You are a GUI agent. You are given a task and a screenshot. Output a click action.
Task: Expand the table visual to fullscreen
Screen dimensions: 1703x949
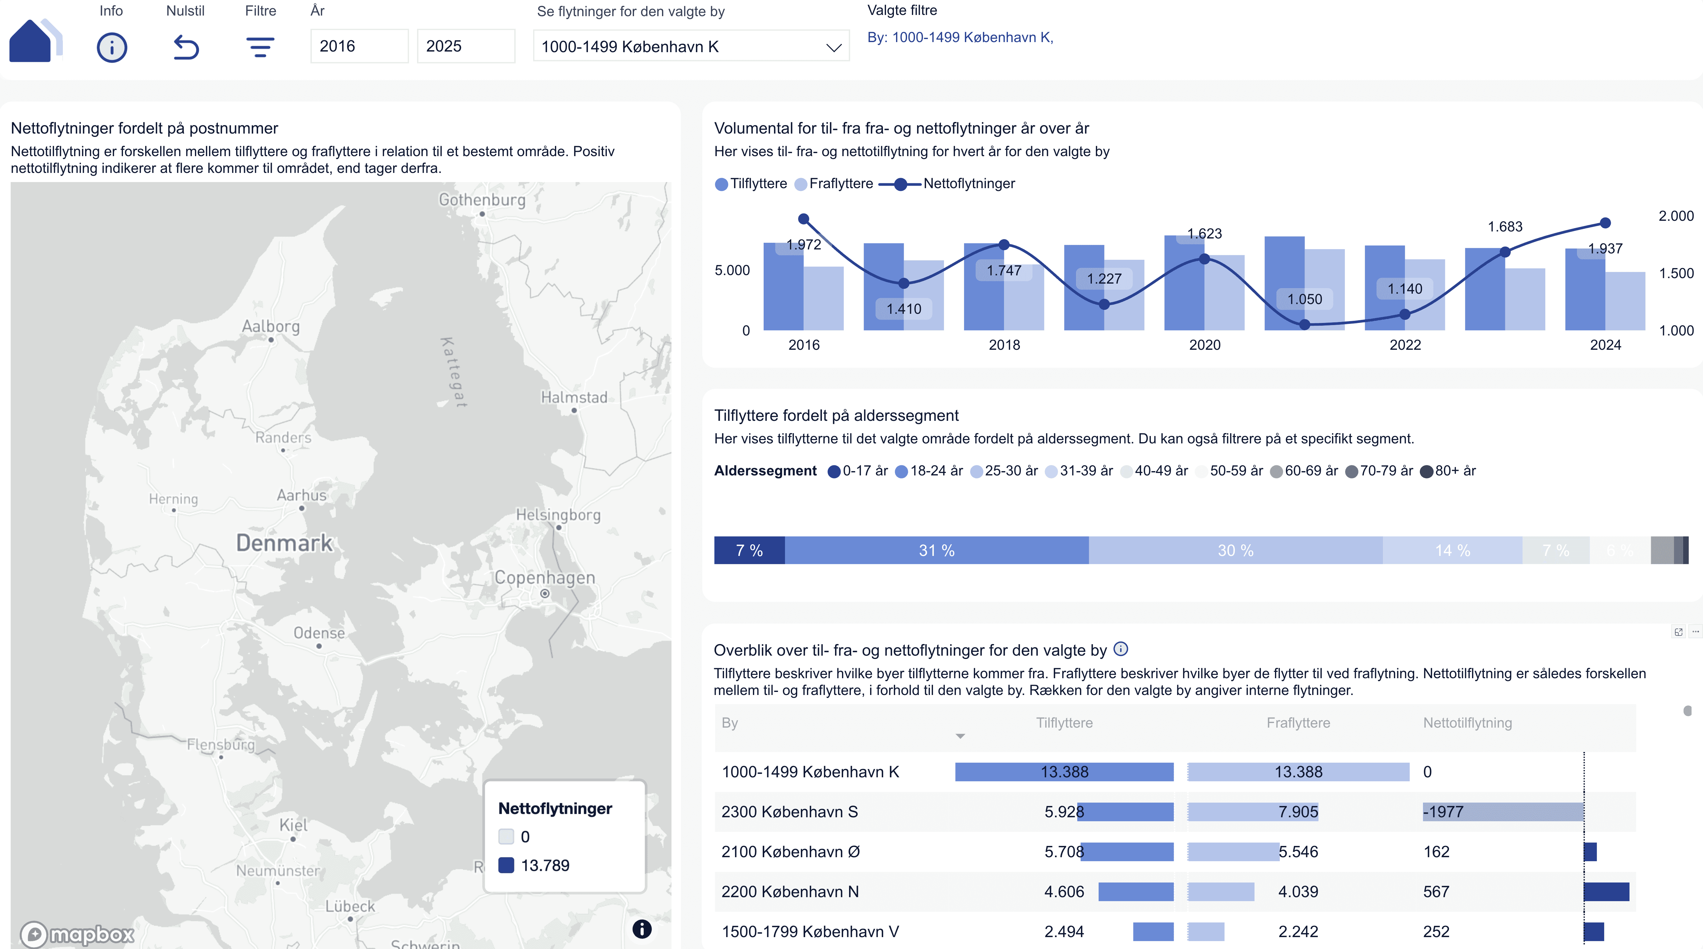[1678, 632]
